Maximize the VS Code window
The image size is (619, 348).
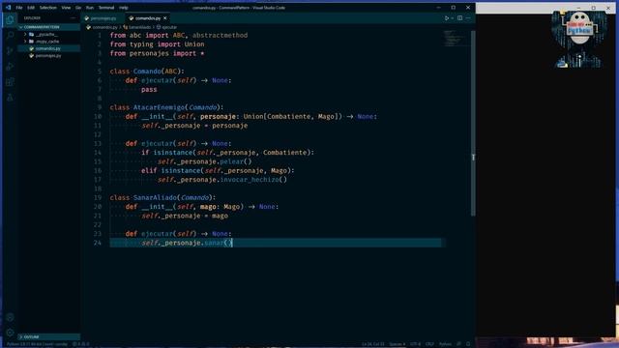point(454,8)
